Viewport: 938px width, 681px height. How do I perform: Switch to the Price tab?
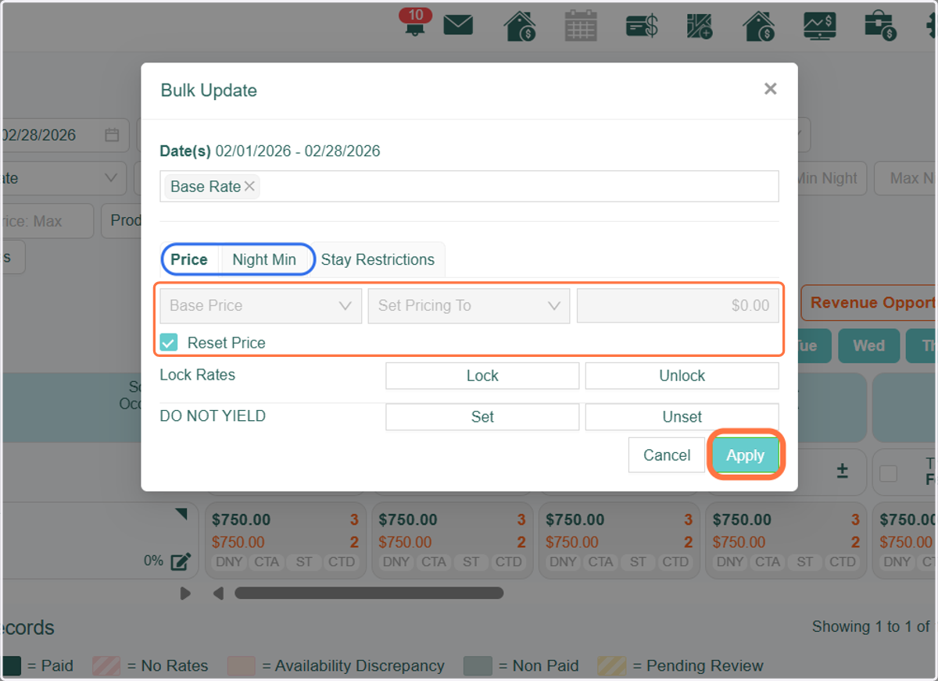189,259
